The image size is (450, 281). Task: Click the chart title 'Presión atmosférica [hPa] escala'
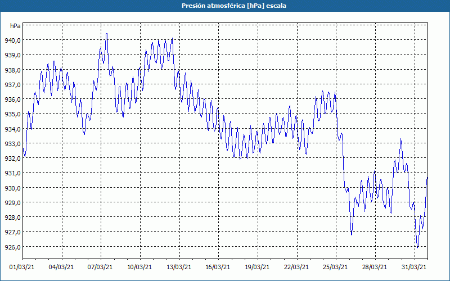(x=234, y=6)
